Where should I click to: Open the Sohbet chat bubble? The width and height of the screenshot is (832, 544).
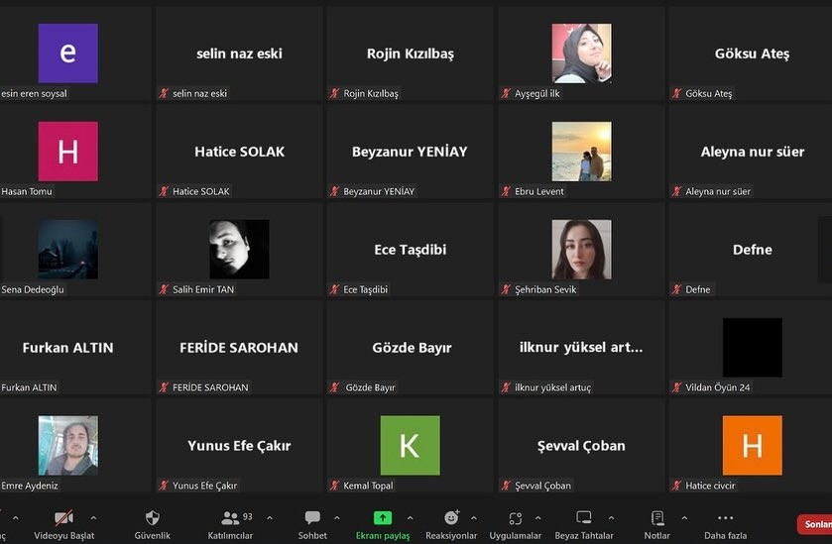312,517
